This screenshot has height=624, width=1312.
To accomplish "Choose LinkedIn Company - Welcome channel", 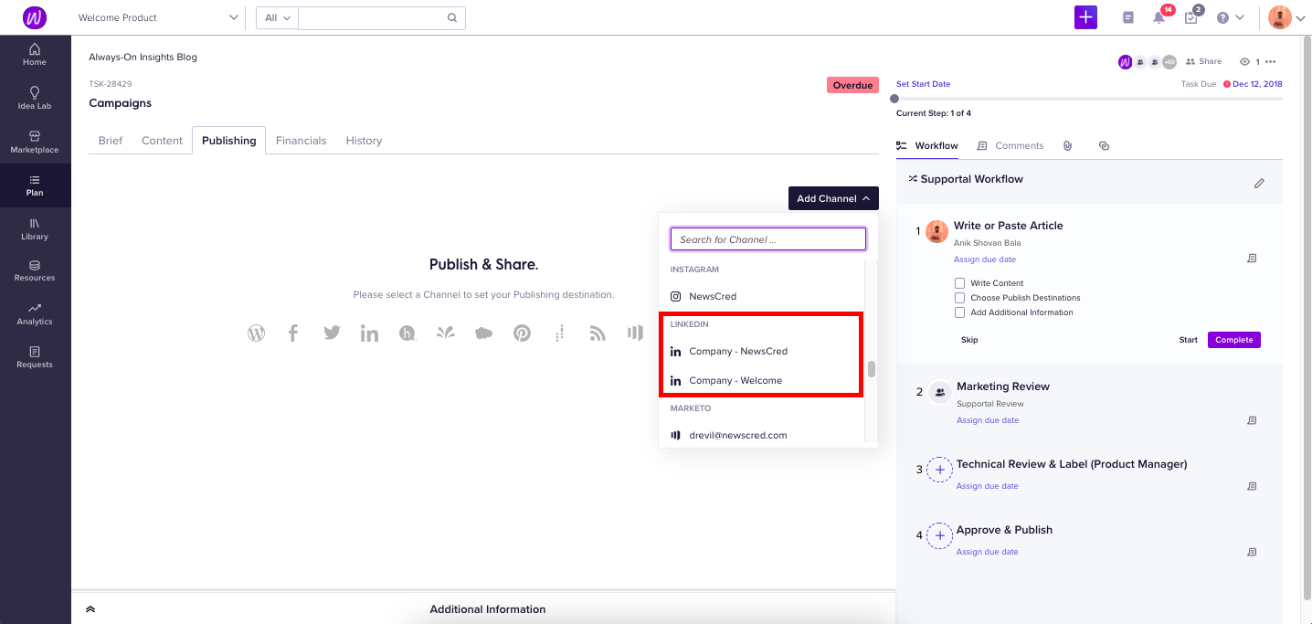I will tap(761, 380).
